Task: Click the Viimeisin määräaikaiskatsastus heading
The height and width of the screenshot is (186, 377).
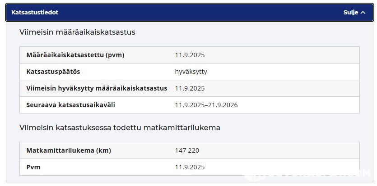Action: (77, 32)
